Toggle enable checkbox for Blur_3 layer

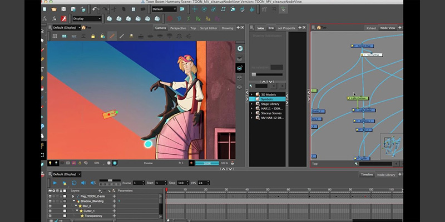click(65, 206)
